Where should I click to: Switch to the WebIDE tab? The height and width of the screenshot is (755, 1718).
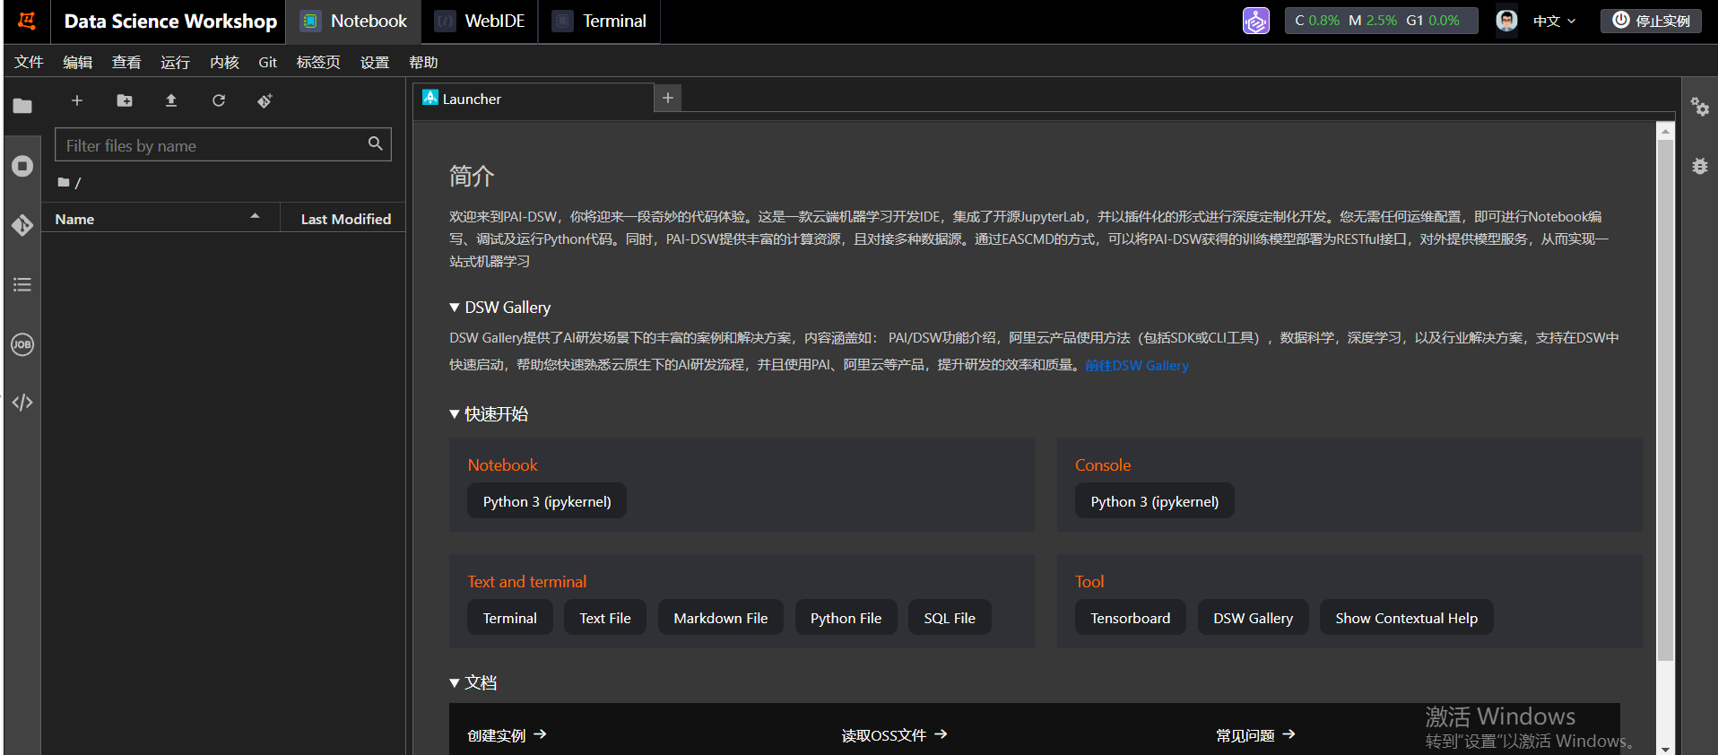pyautogui.click(x=481, y=21)
